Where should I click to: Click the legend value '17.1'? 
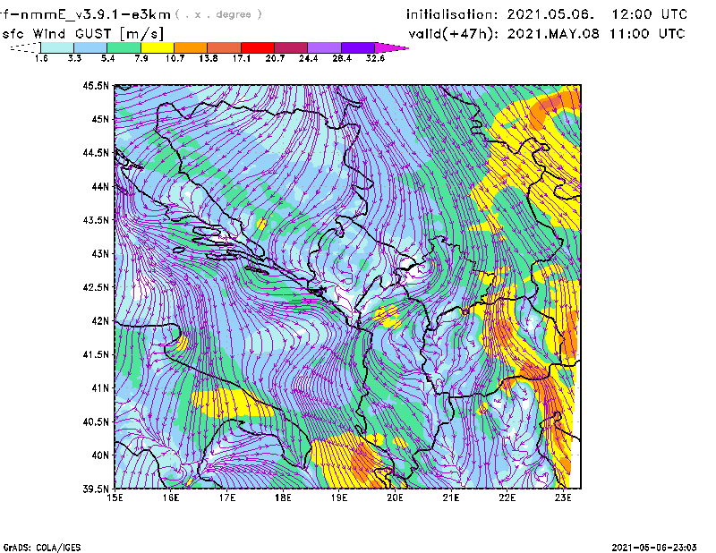coord(241,58)
